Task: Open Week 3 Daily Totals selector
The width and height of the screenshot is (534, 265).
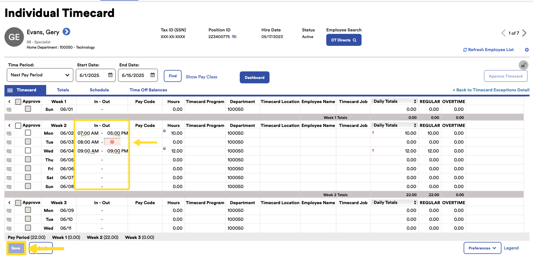Action: pyautogui.click(x=395, y=202)
